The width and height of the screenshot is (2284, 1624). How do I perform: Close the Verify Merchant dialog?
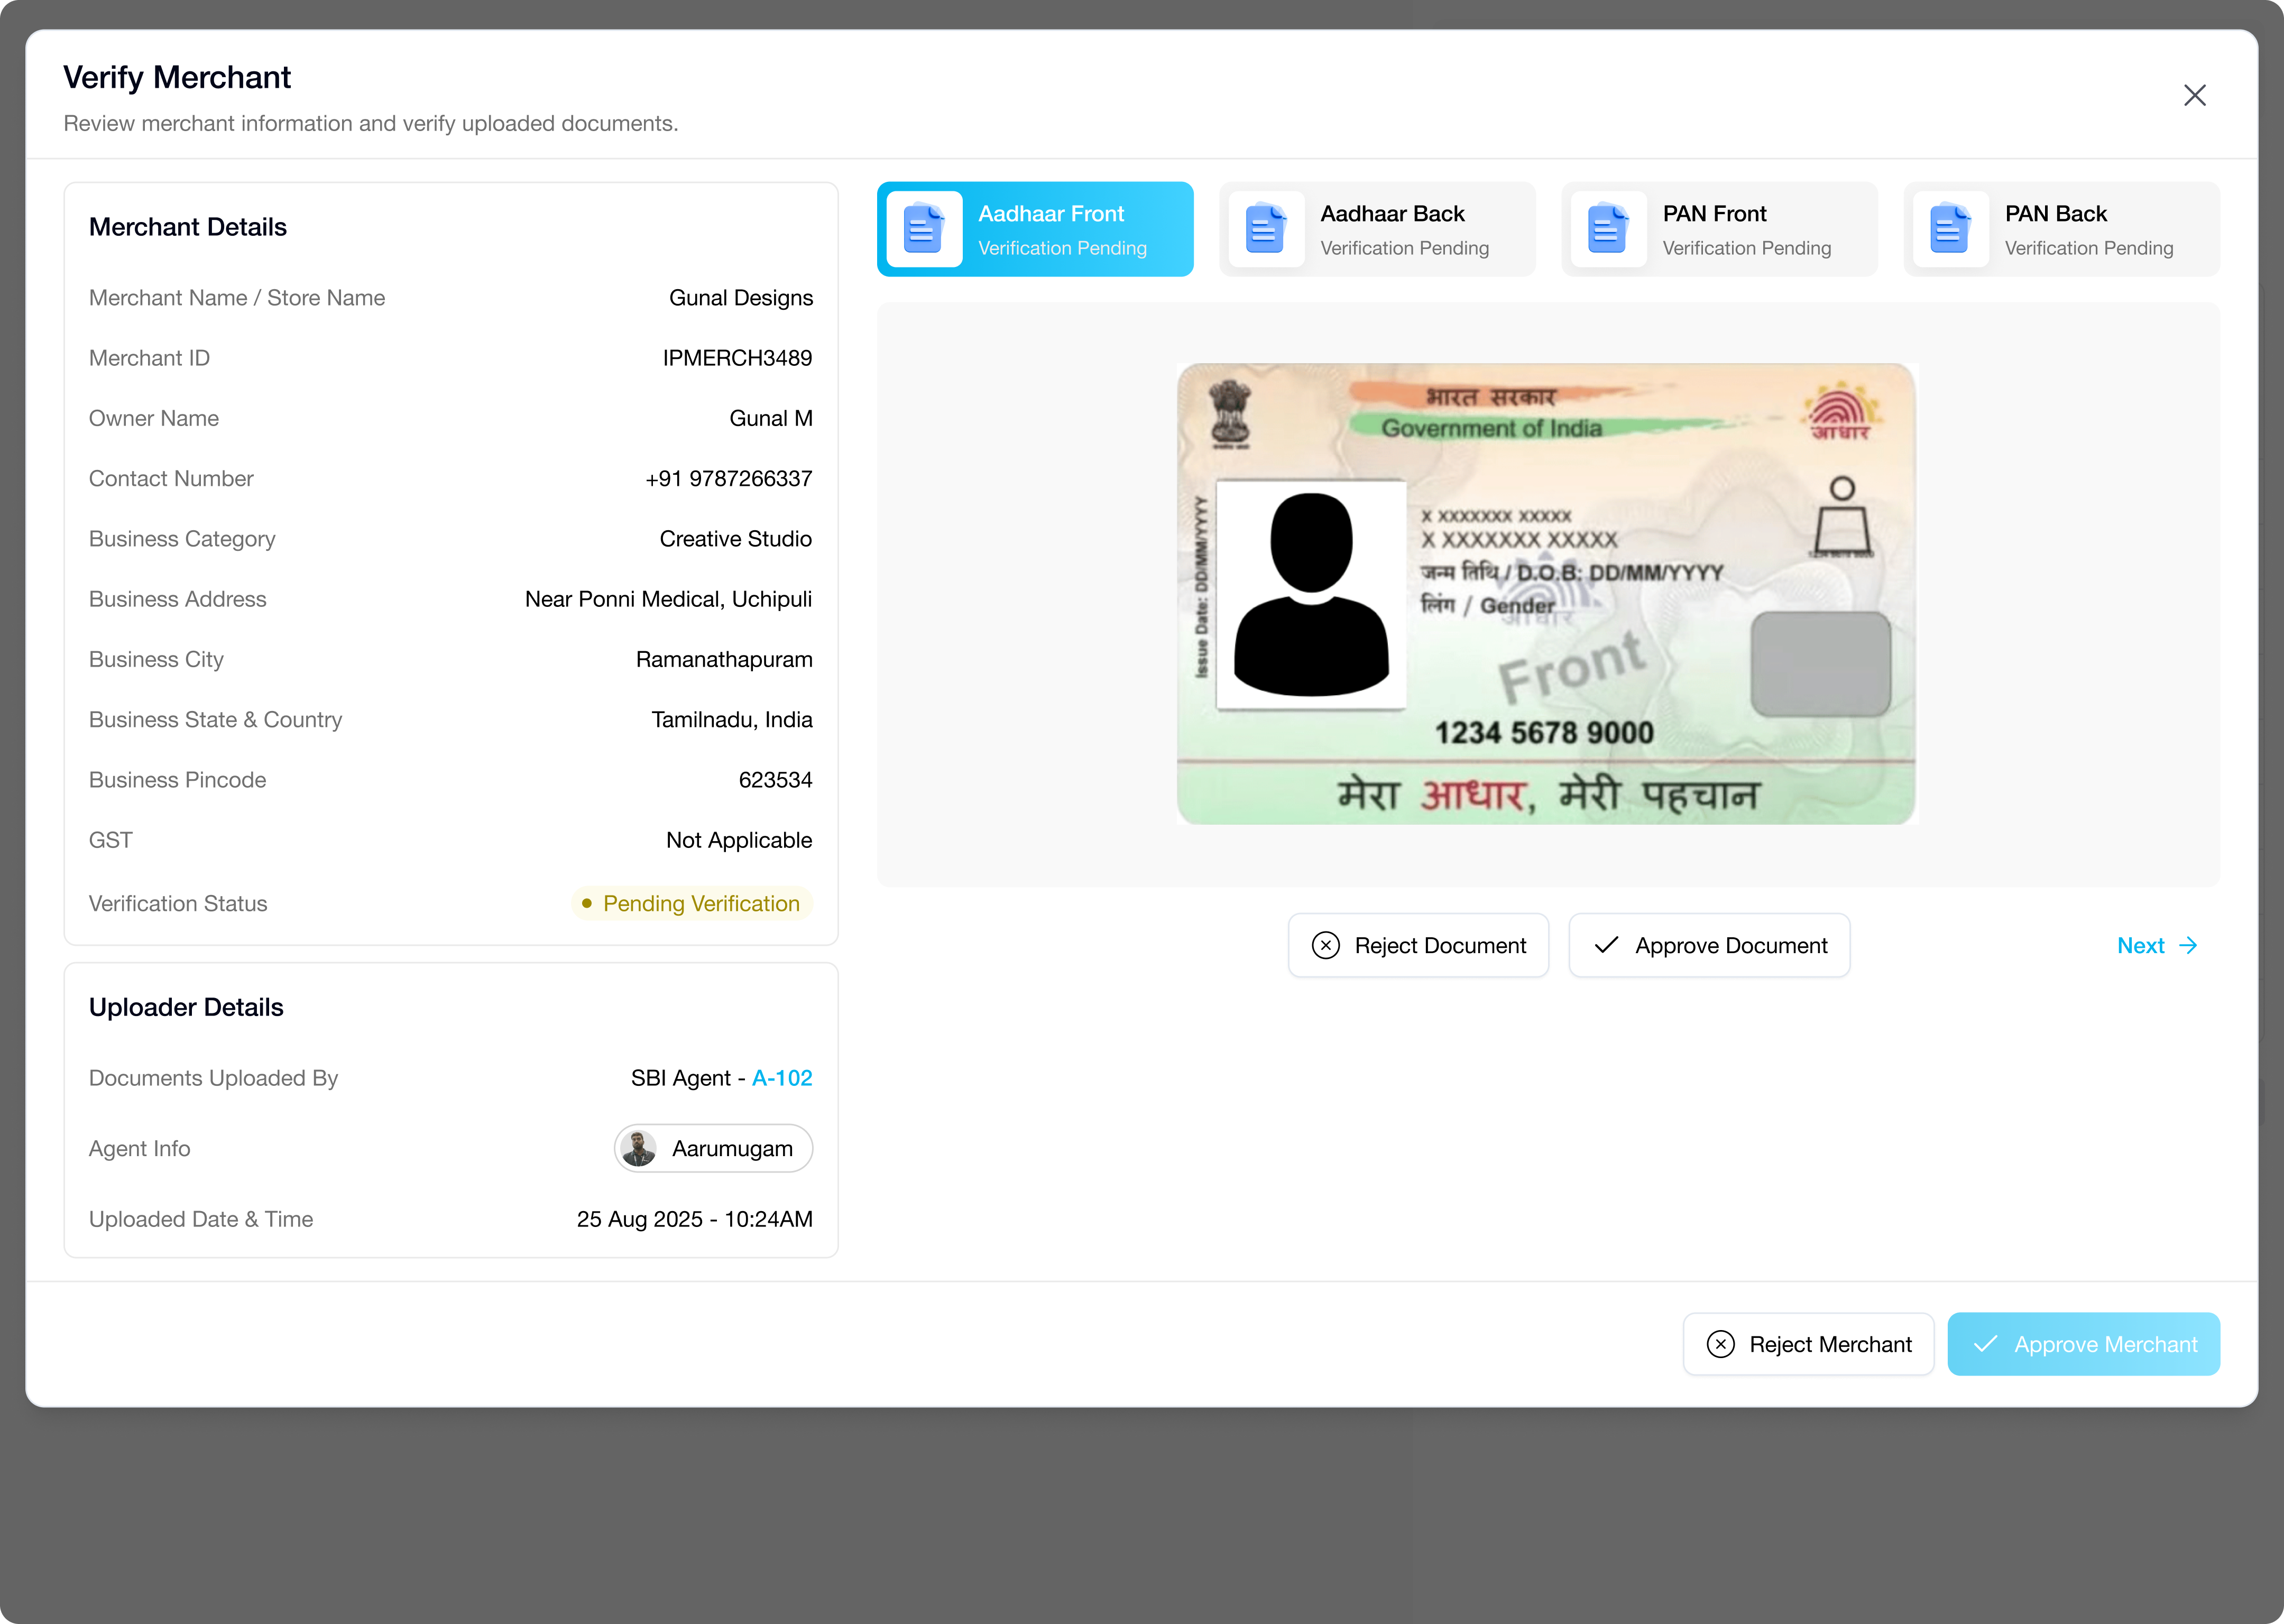2194,95
